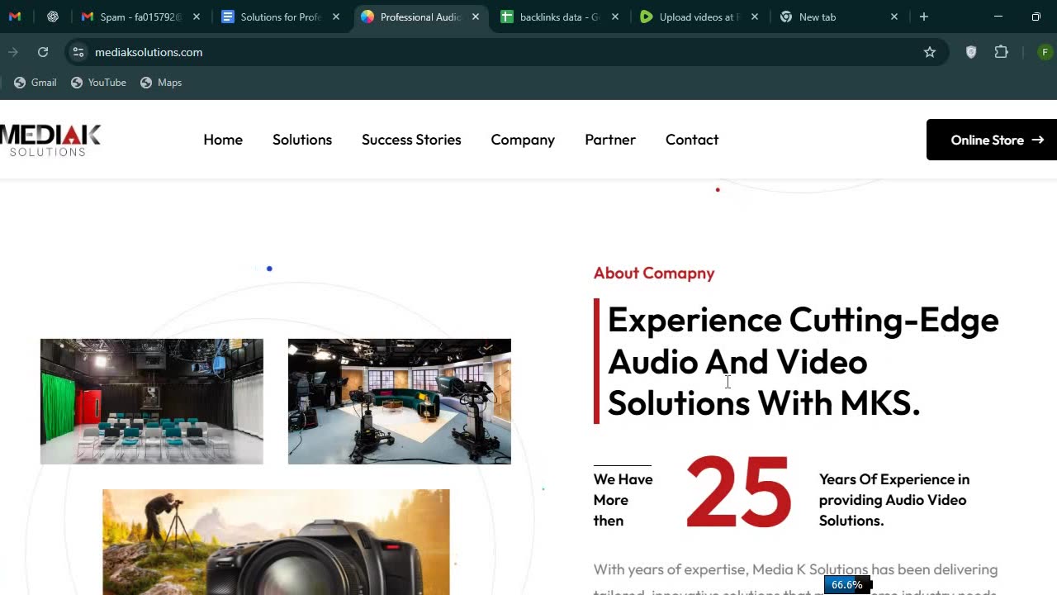This screenshot has height=595, width=1057.
Task: Click the Years Of Experience text
Action: point(894,500)
